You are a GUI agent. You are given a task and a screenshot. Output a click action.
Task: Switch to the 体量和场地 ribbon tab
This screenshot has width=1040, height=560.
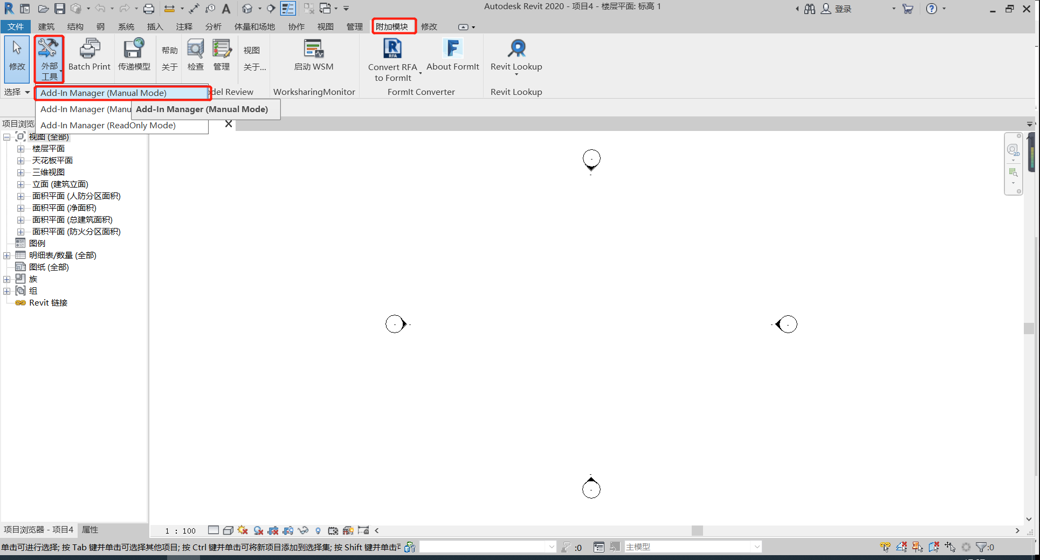(254, 26)
